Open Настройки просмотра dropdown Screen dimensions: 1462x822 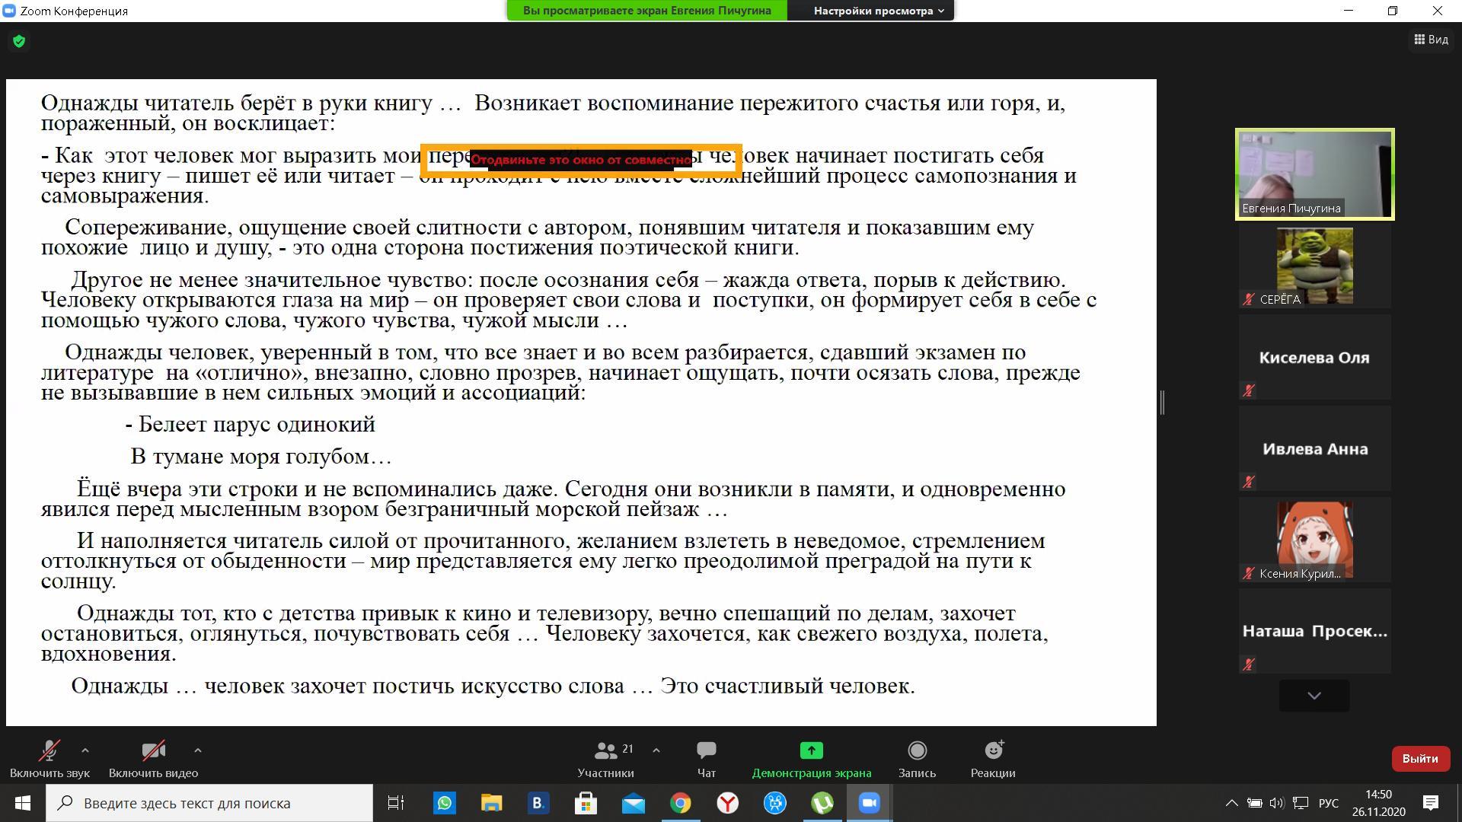click(878, 11)
